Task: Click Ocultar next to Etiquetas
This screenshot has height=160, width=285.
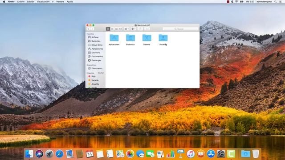Action: (x=101, y=73)
